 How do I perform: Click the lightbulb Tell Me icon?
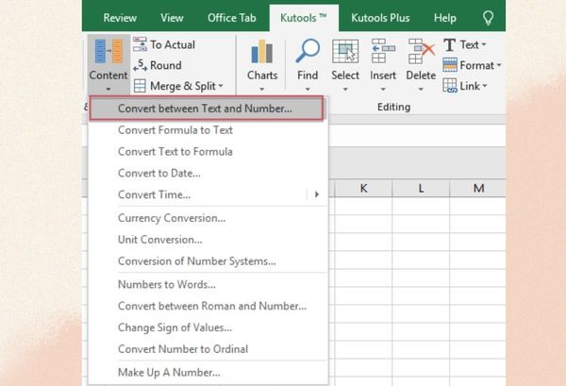488,18
